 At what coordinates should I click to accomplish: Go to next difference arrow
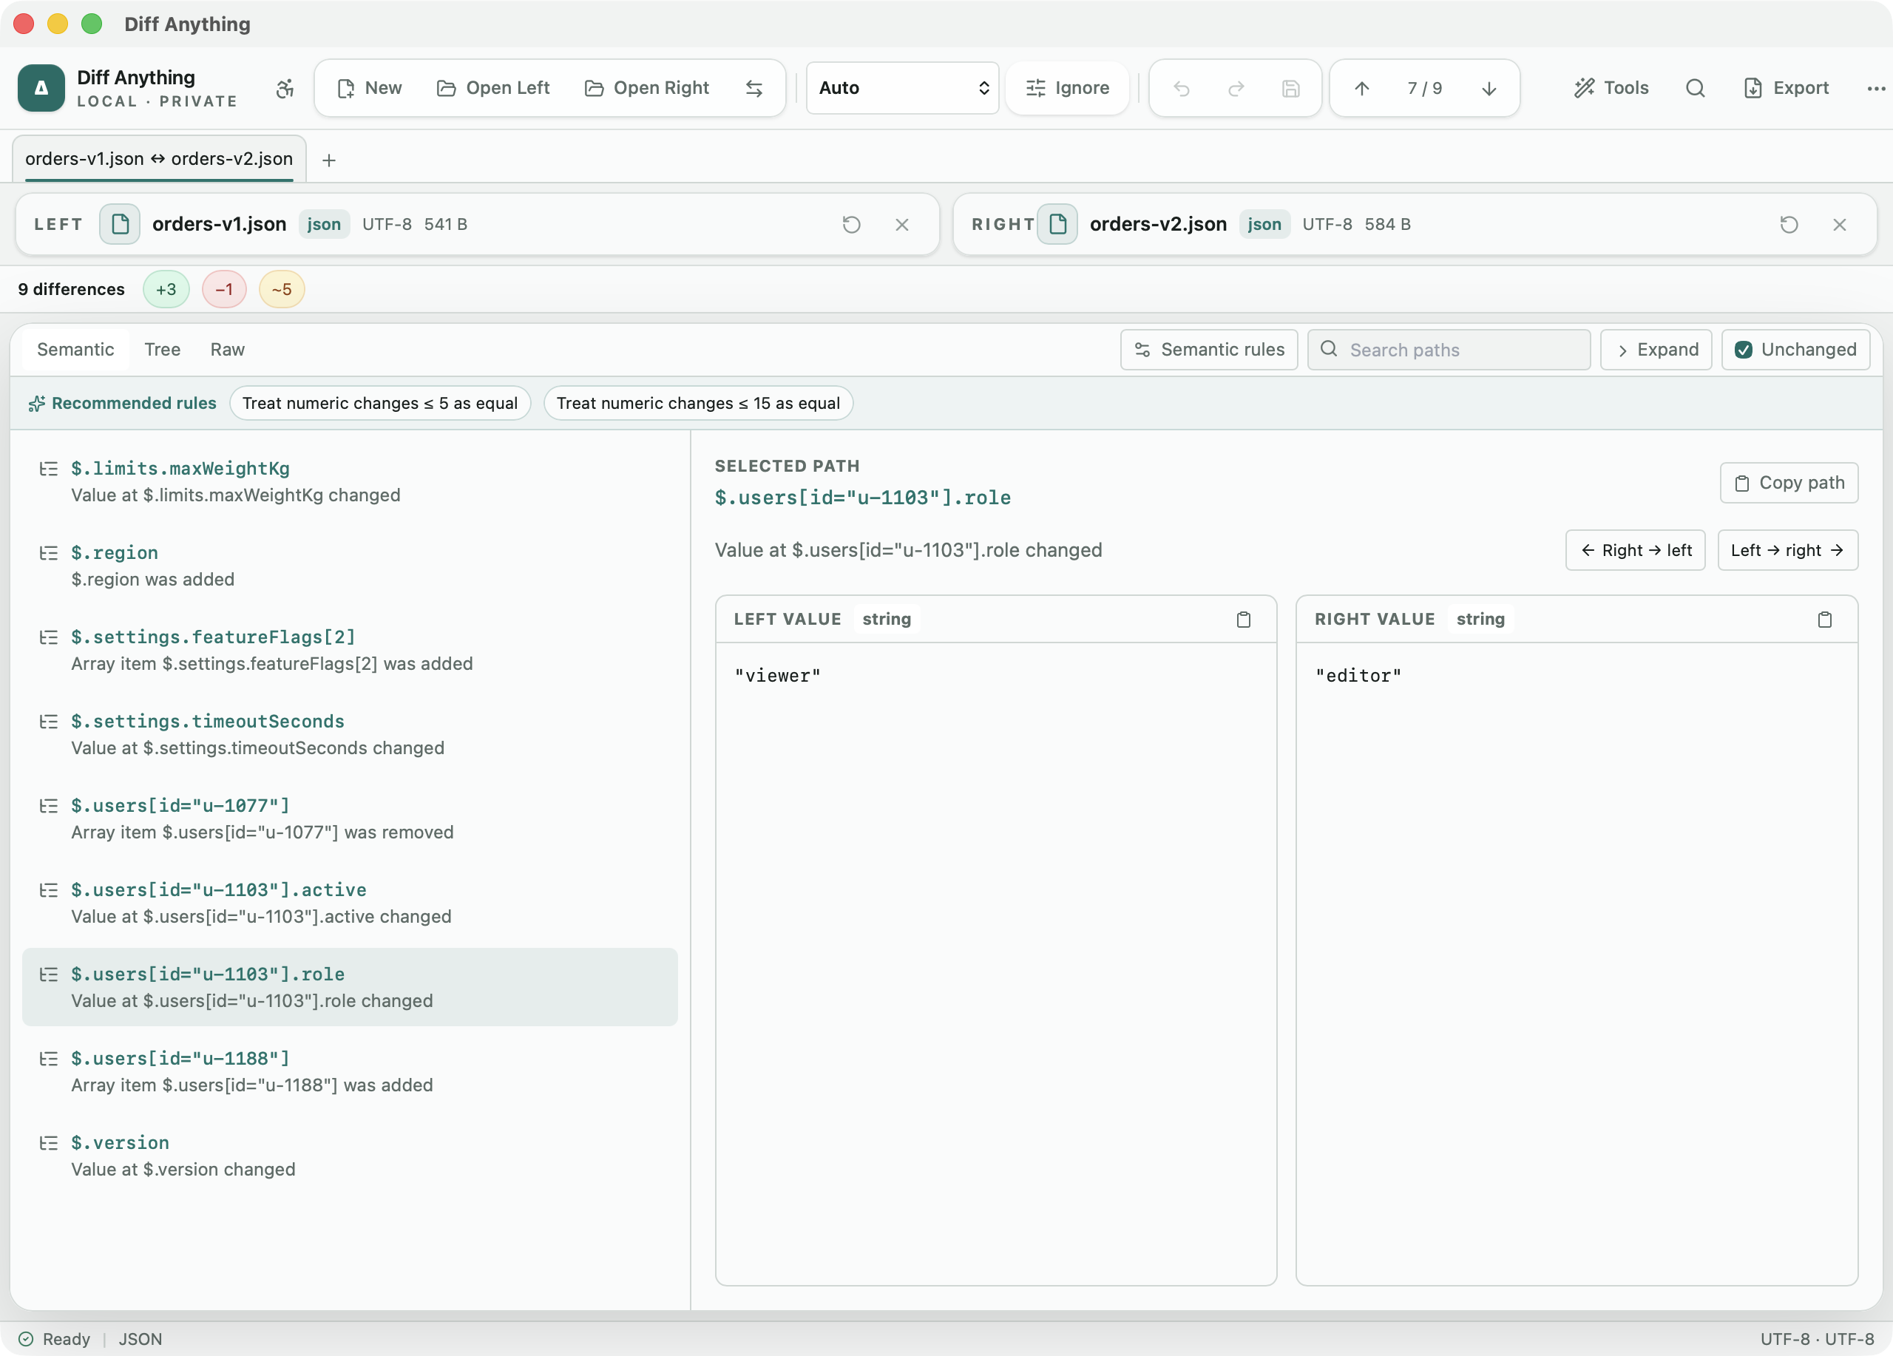[1489, 89]
